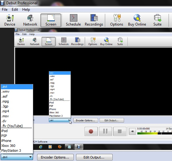Viewport: 172px width, 161px height.
Task: Click the small Edit Output... button
Action: click(x=112, y=120)
